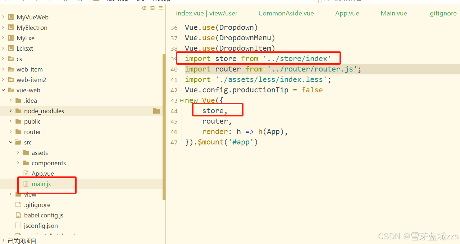This screenshot has height=244, width=460.
Task: Switch to the .gitignore editor tab
Action: [442, 13]
